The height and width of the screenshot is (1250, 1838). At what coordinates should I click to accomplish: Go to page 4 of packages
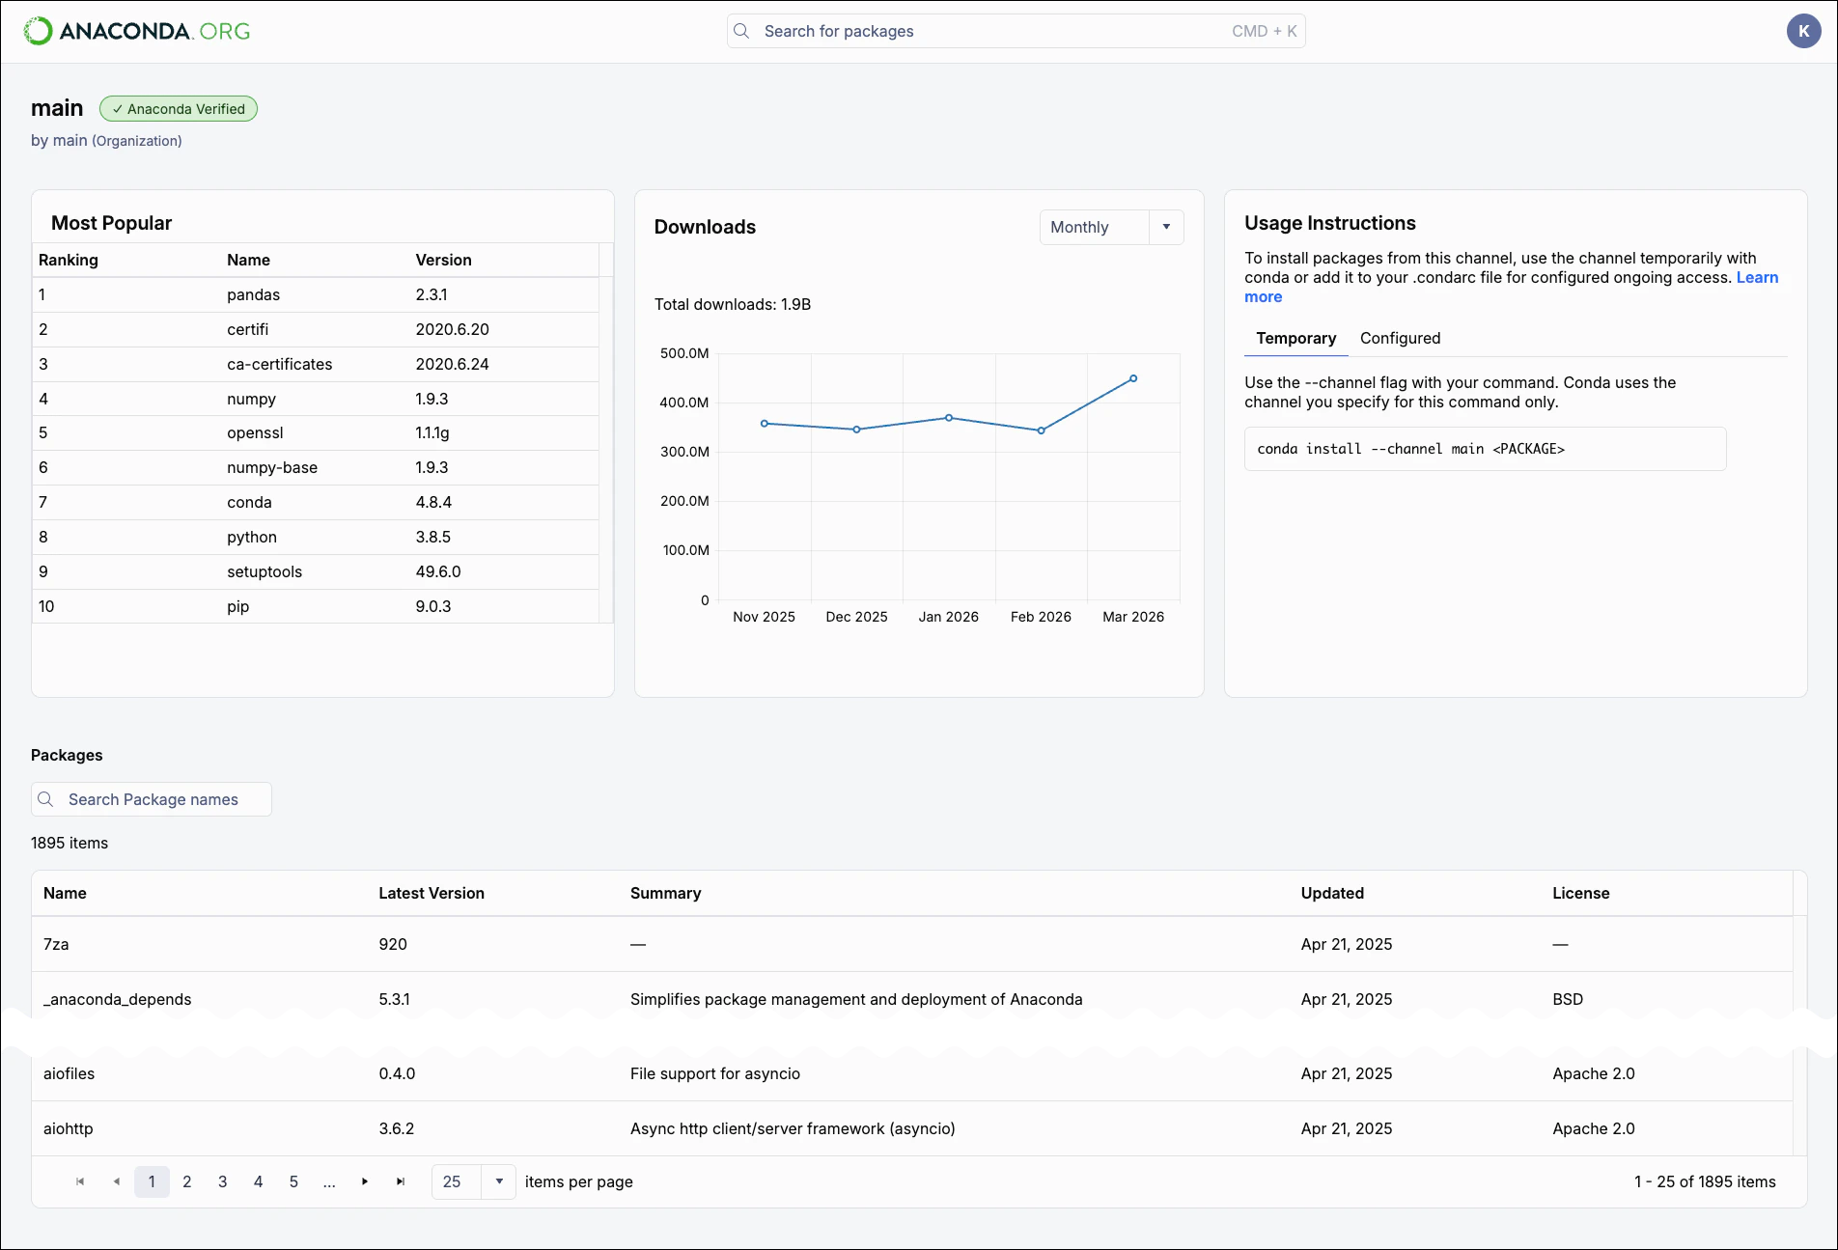(259, 1181)
